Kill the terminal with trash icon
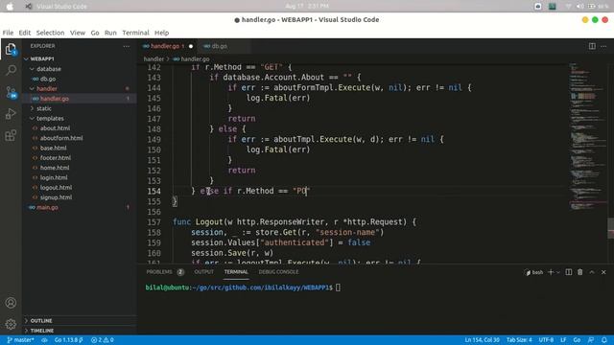Viewport: 614px width, 345px height. point(579,272)
